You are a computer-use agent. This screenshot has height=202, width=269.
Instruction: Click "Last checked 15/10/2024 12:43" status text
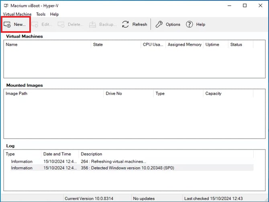point(214,198)
